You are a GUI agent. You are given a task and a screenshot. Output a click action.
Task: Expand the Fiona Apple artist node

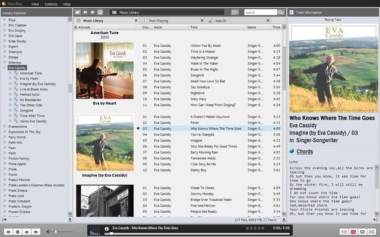click(4, 164)
